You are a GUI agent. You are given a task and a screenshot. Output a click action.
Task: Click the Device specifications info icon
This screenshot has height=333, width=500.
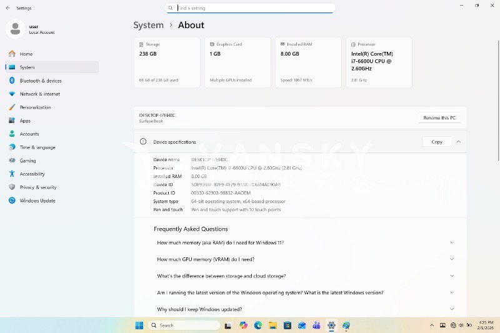coord(143,141)
